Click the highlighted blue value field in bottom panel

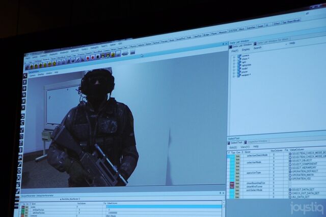point(164,207)
